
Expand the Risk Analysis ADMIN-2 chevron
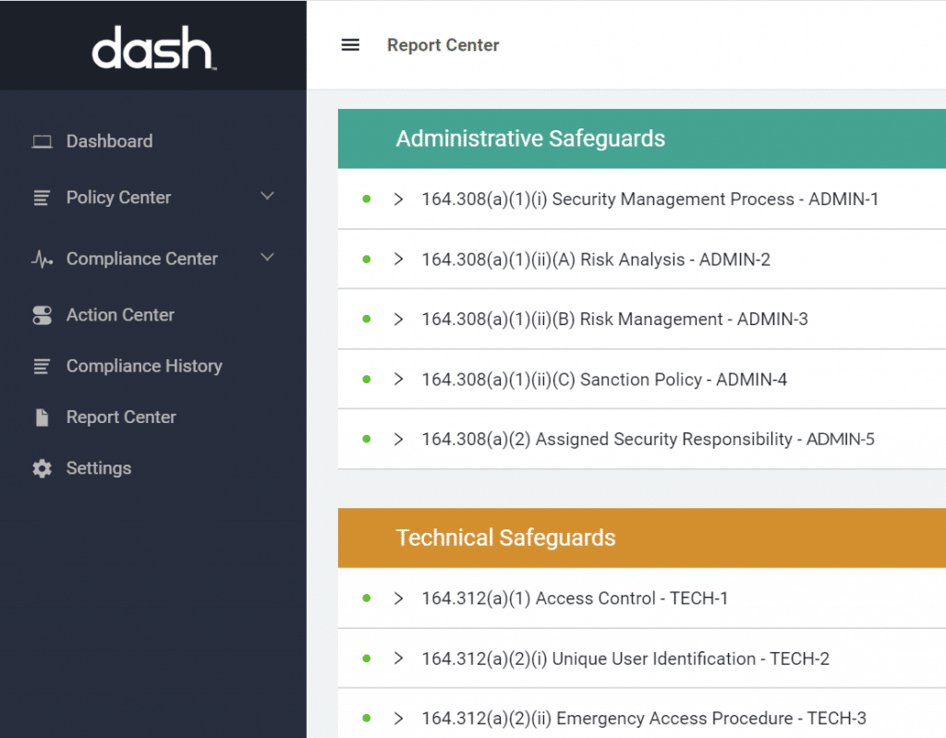point(399,260)
